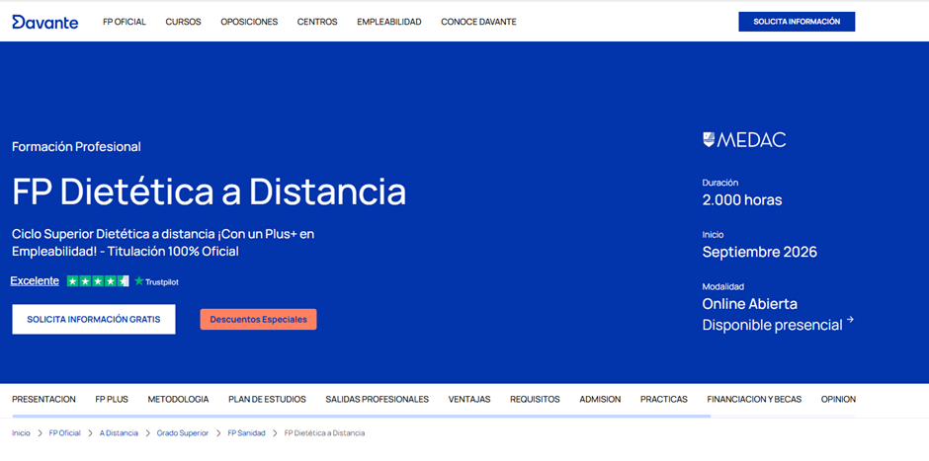Click the Trustpilot logo text
The width and height of the screenshot is (929, 461).
pos(156,281)
